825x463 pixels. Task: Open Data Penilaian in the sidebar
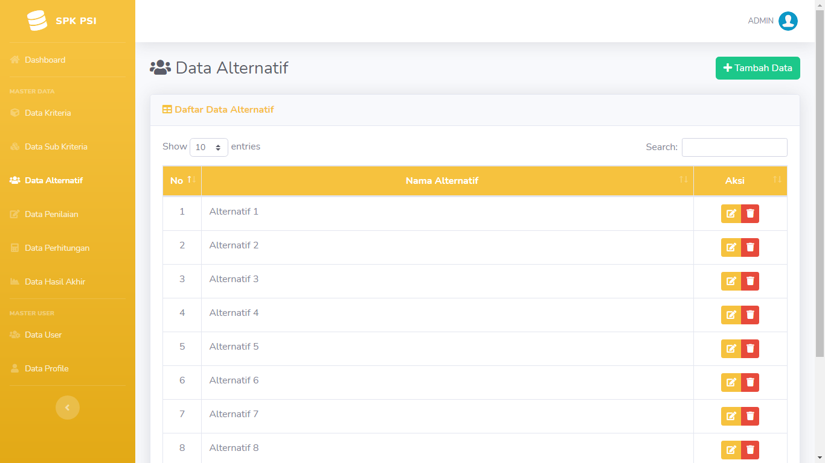(x=68, y=214)
